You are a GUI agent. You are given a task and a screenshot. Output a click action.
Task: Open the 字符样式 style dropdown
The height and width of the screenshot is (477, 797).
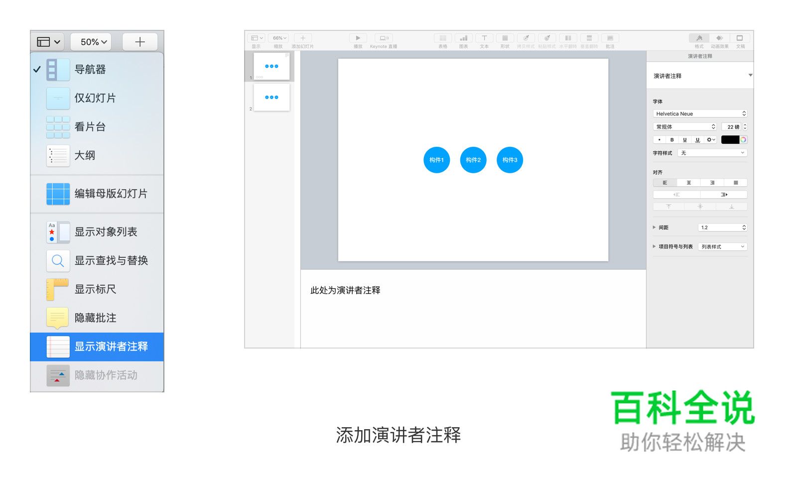click(712, 153)
